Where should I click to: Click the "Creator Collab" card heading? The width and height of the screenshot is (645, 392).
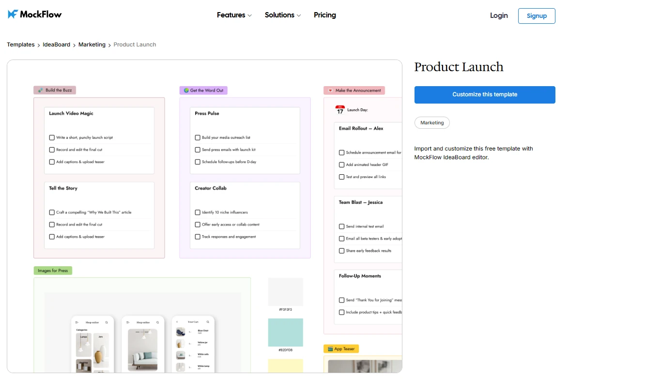[211, 188]
